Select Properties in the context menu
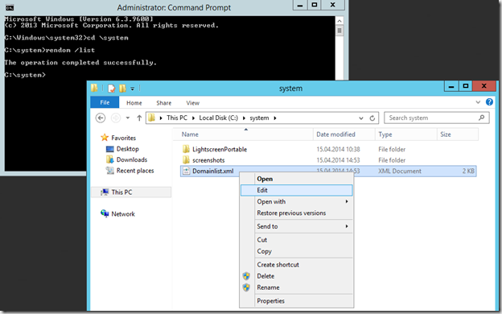The height and width of the screenshot is (314, 502). (297, 301)
